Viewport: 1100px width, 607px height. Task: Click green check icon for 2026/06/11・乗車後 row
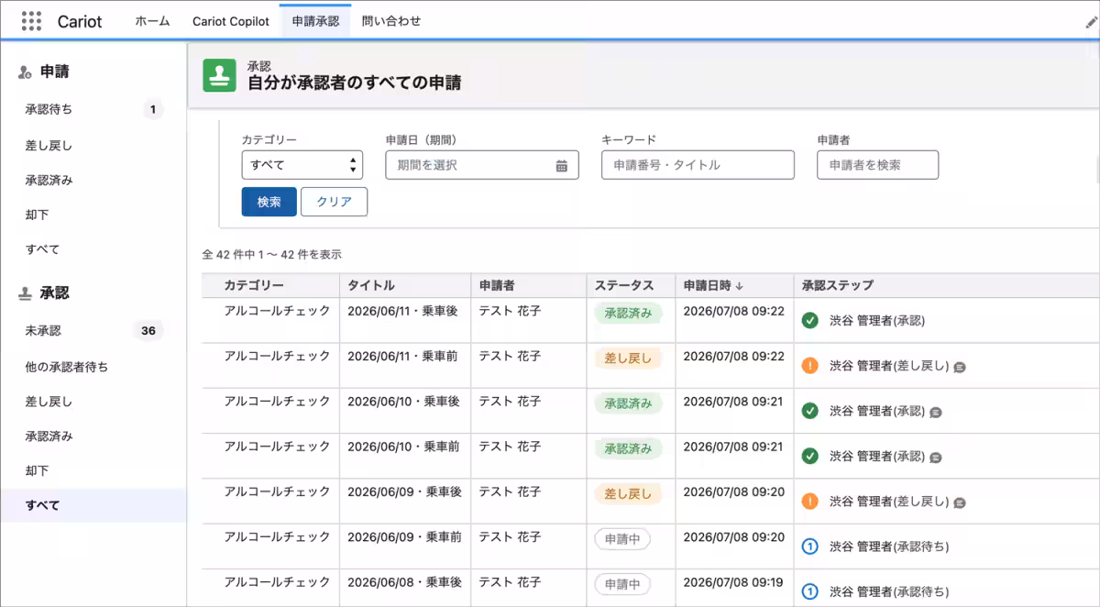click(x=809, y=320)
